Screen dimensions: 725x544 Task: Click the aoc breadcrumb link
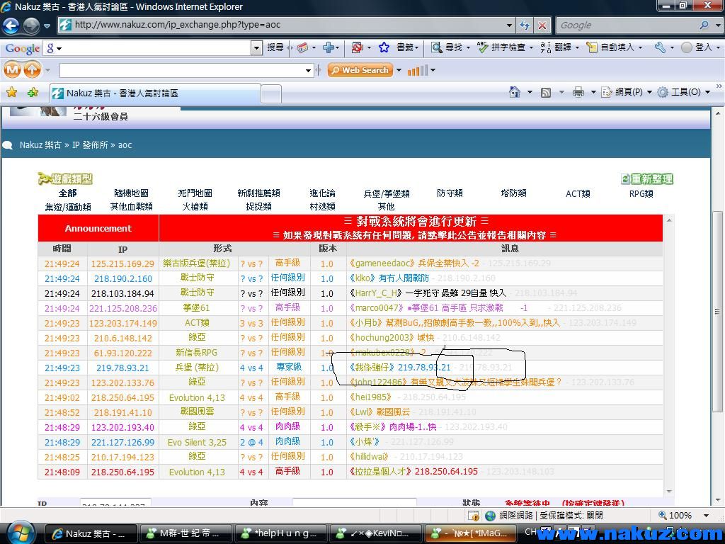point(125,144)
